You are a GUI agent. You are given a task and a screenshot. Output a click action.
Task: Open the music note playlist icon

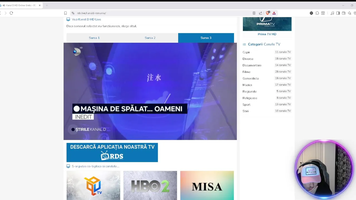(332, 13)
